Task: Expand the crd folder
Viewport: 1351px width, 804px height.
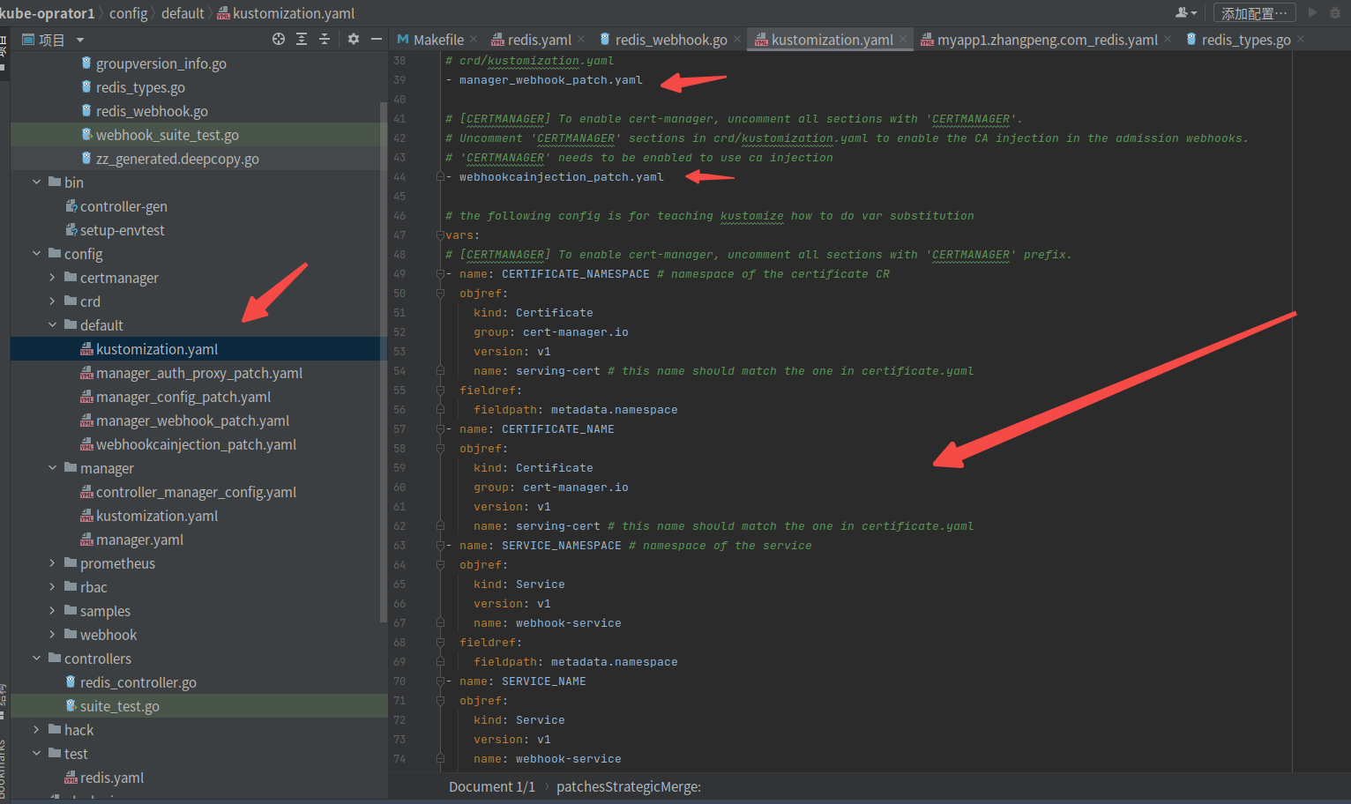Action: [x=52, y=301]
